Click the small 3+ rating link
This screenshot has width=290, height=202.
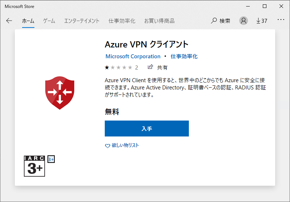tap(51, 159)
